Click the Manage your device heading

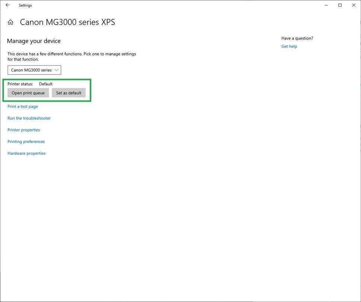pos(34,41)
